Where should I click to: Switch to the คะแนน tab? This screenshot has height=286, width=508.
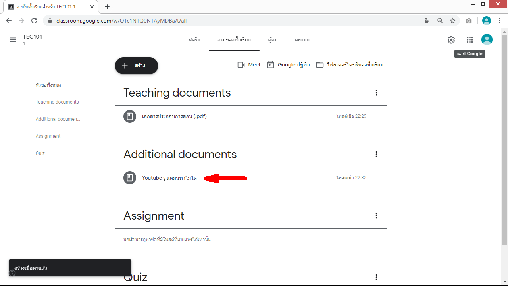coord(302,40)
